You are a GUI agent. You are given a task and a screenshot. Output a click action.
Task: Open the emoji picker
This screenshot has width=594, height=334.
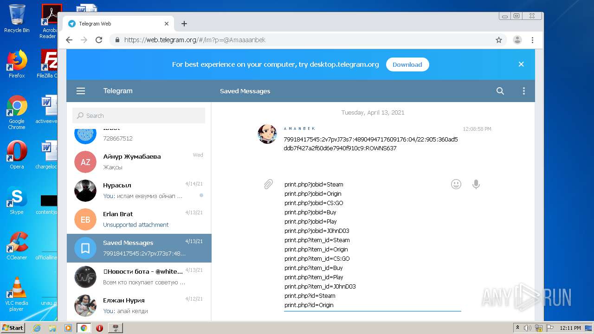click(x=456, y=185)
